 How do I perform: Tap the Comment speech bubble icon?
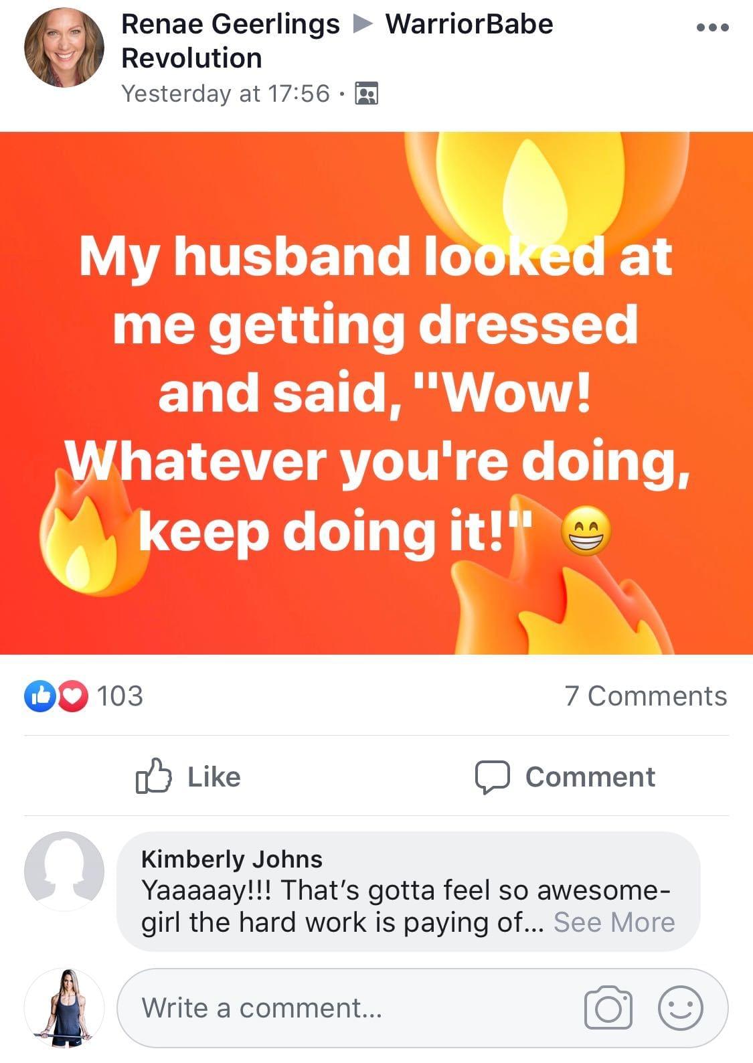pos(492,777)
